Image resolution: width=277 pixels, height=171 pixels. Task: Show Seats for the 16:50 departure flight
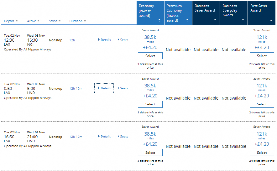[123, 137]
